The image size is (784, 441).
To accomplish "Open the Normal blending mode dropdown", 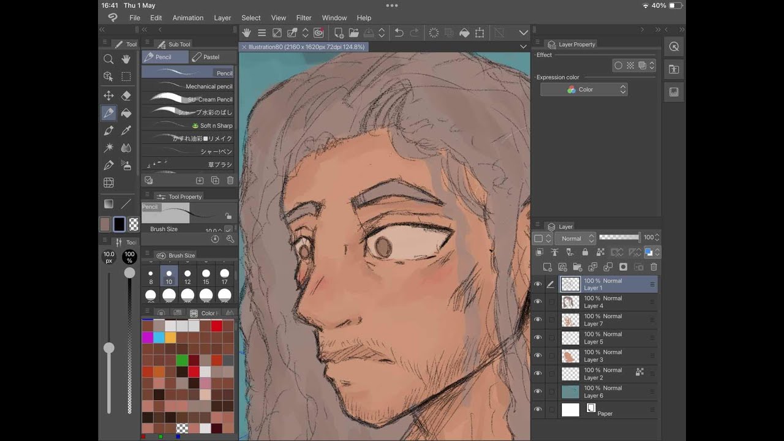I will (575, 238).
